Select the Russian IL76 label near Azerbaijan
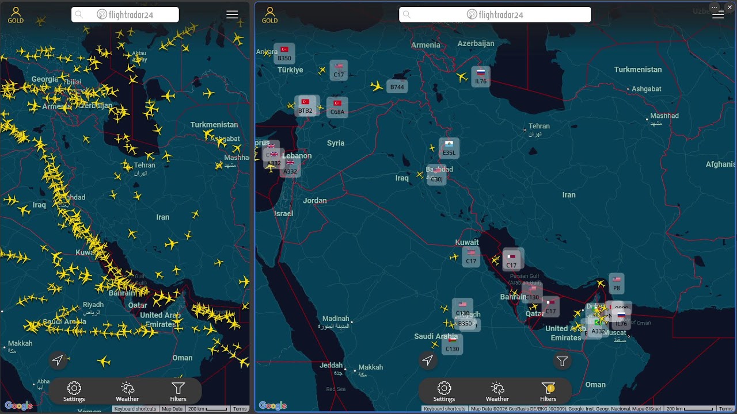 481,77
